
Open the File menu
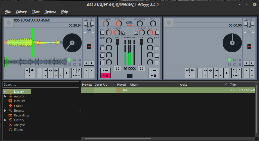(8, 12)
